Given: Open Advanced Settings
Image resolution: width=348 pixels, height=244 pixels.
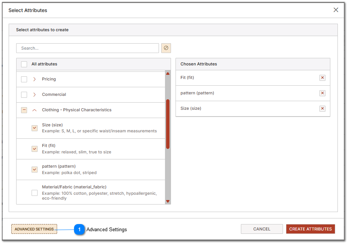Looking at the screenshot, I should (x=34, y=229).
